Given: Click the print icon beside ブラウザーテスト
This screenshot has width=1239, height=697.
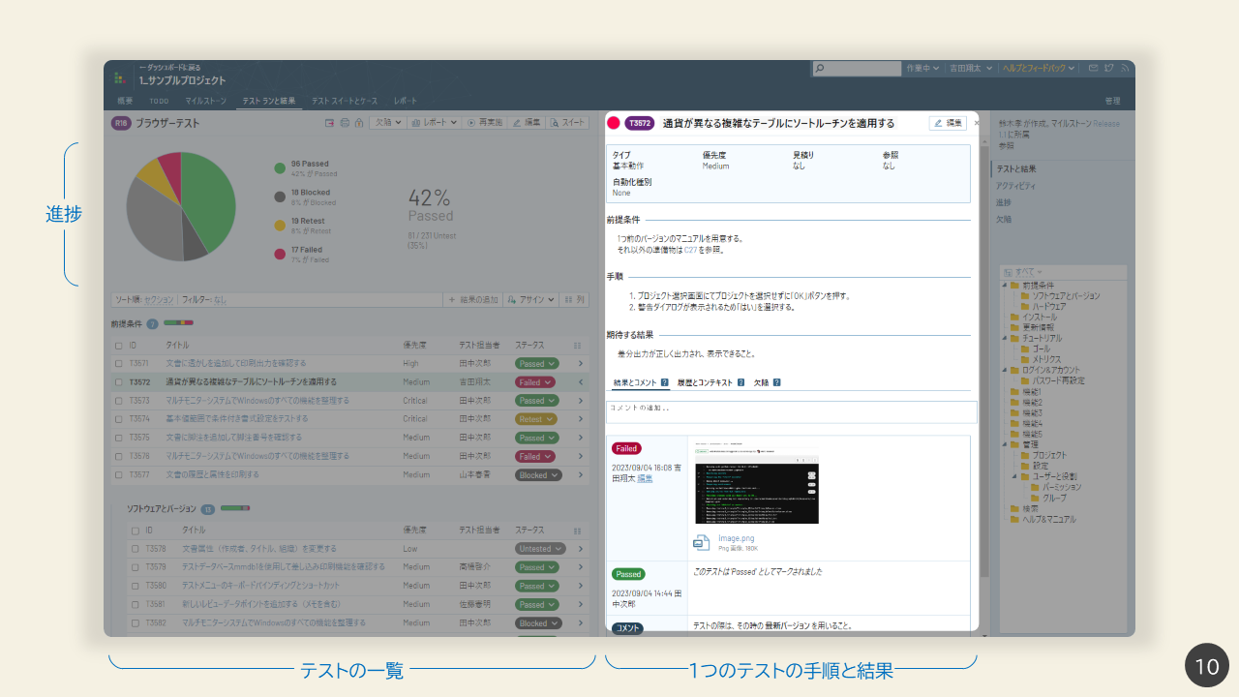Looking at the screenshot, I should (344, 123).
